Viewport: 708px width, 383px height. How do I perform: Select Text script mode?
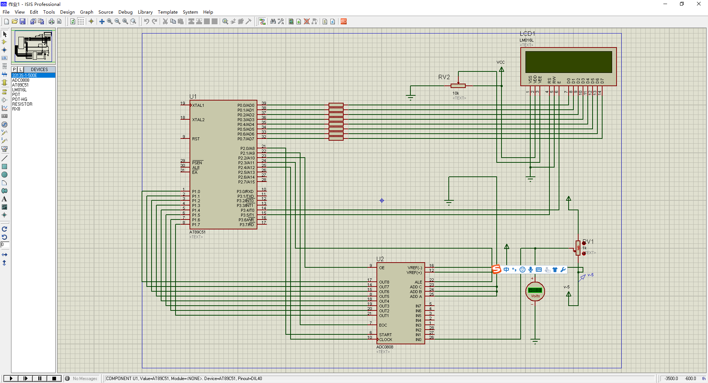pyautogui.click(x=4, y=66)
